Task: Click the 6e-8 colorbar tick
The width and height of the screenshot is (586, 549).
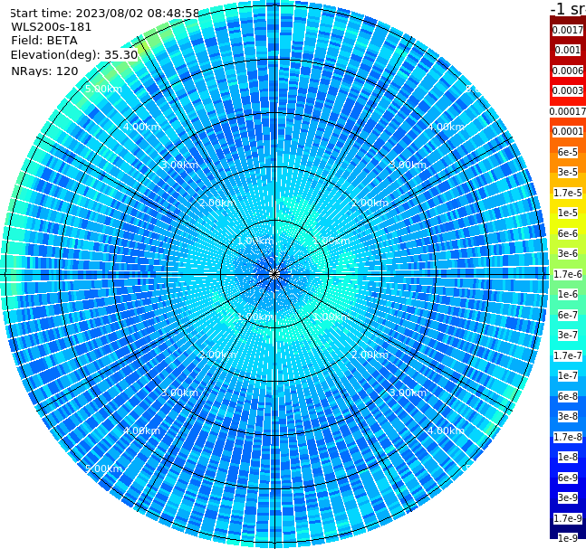Action: (568, 396)
